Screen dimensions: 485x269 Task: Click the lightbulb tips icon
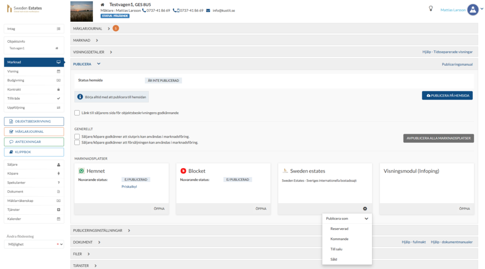click(430, 8)
